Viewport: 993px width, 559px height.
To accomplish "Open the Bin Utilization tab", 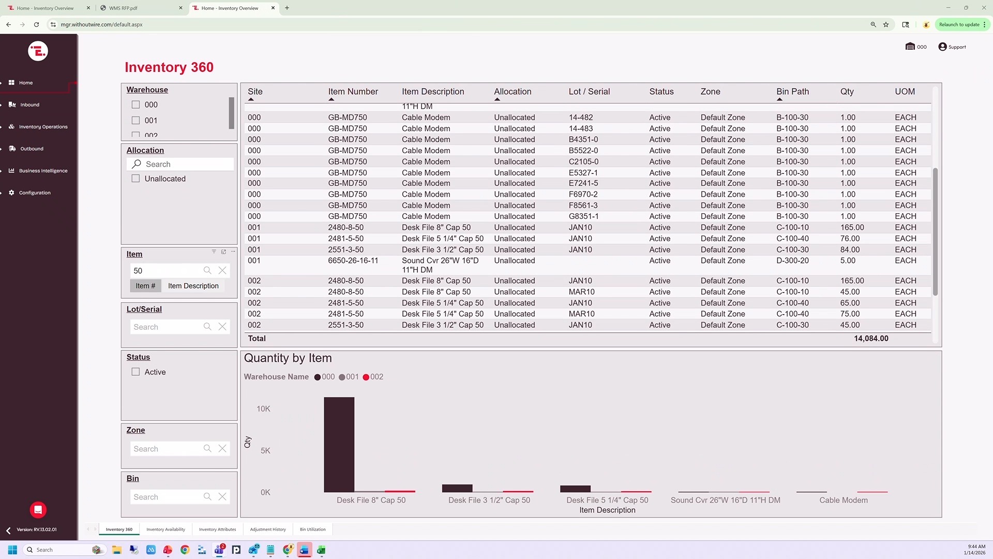I will coord(312,529).
